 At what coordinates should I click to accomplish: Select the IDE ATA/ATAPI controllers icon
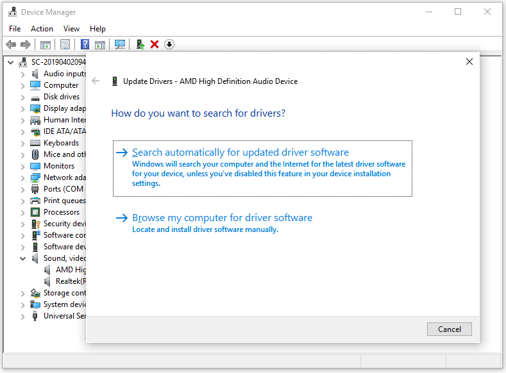(x=35, y=131)
